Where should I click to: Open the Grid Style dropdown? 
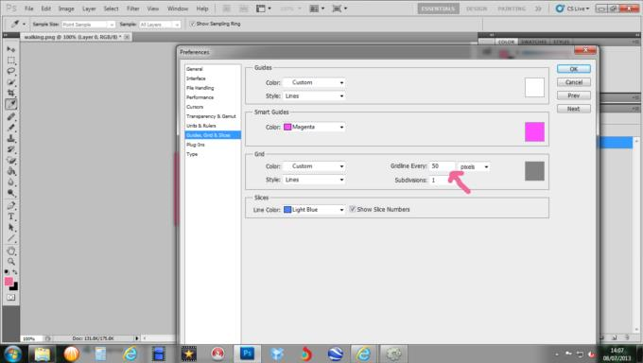(x=314, y=180)
